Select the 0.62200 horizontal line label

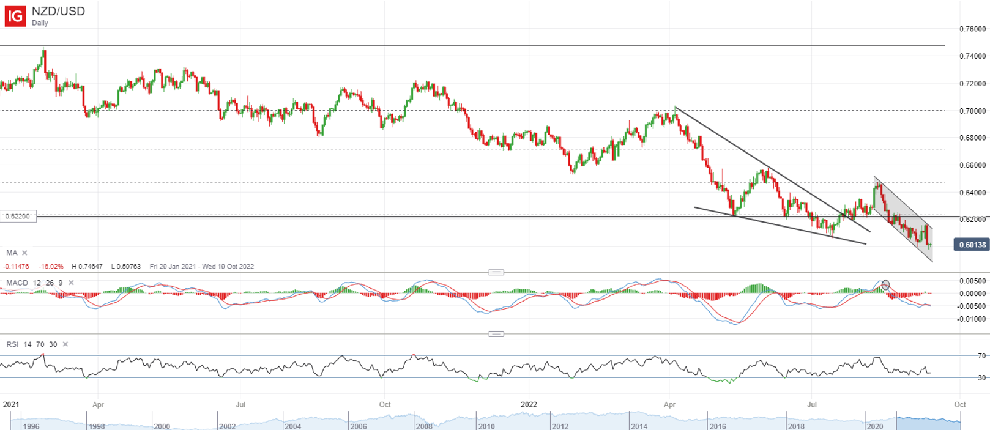click(x=18, y=217)
